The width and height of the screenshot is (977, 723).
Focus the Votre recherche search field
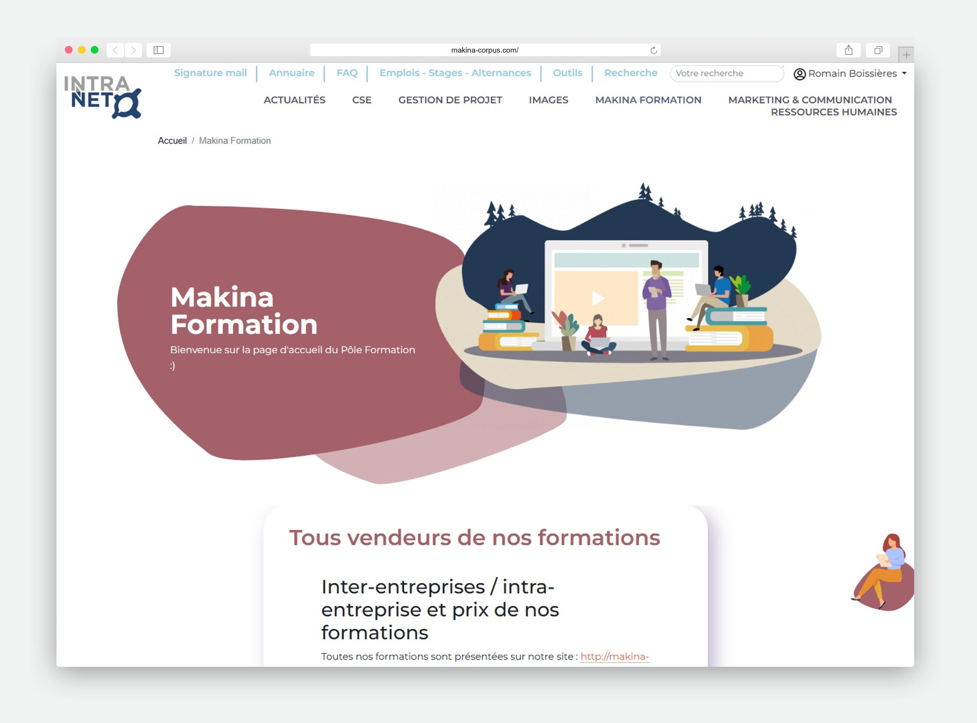[727, 73]
